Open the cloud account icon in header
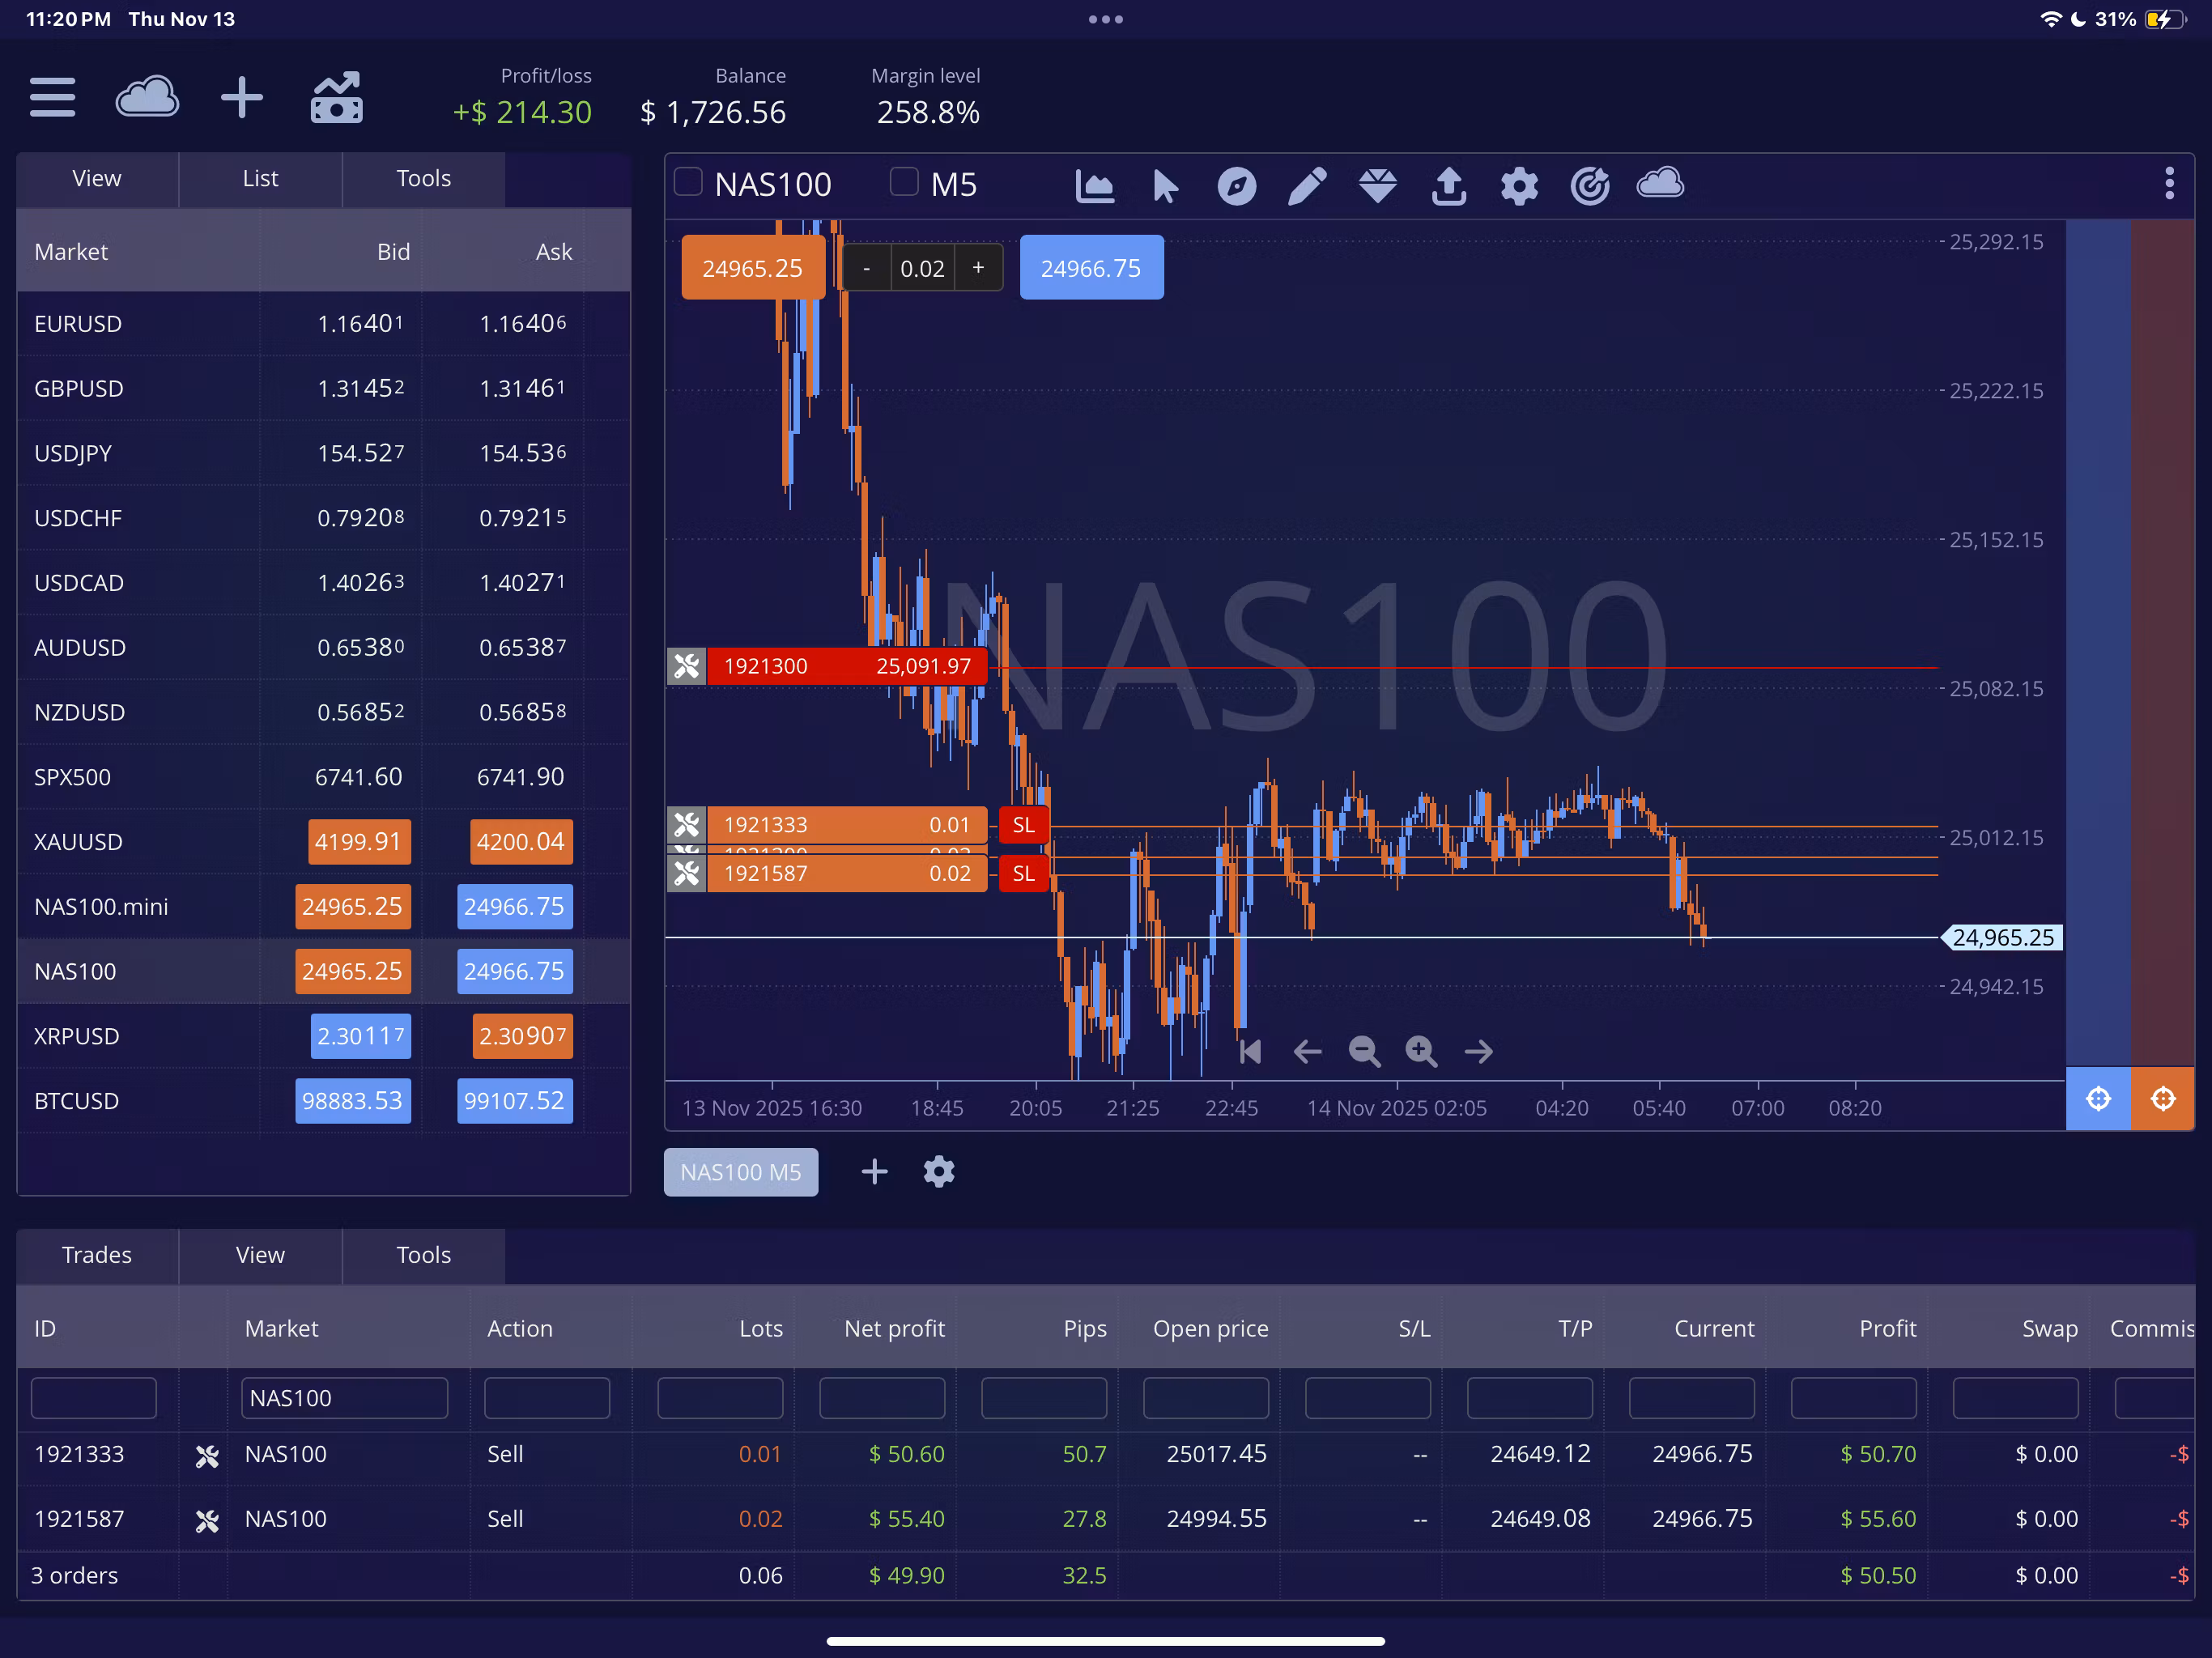This screenshot has height=1658, width=2212. click(x=147, y=97)
